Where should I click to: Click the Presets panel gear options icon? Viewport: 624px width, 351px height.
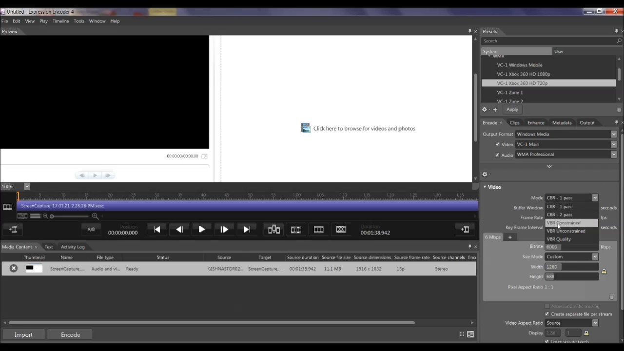tap(485, 110)
